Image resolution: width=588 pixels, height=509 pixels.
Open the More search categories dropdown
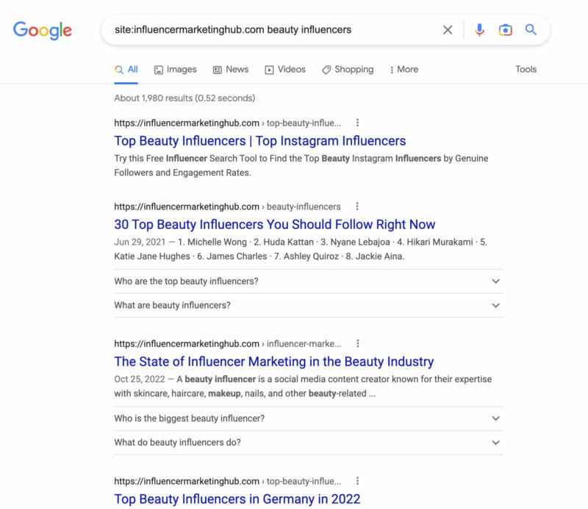coord(404,69)
